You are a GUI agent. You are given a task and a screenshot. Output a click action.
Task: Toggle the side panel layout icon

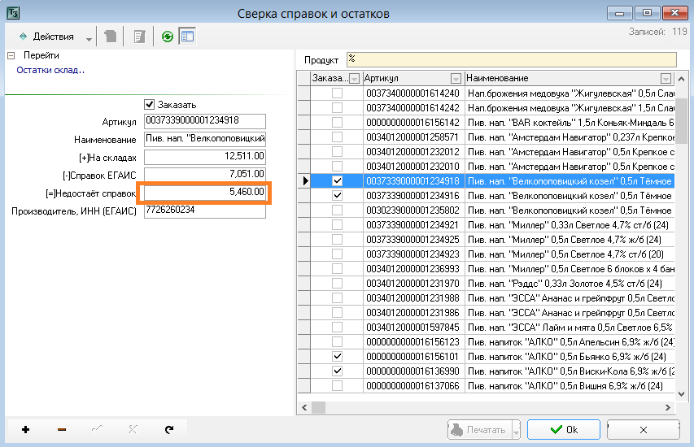tap(187, 37)
